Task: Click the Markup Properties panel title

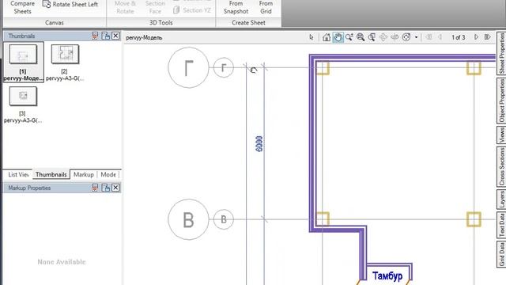Action: click(x=29, y=188)
